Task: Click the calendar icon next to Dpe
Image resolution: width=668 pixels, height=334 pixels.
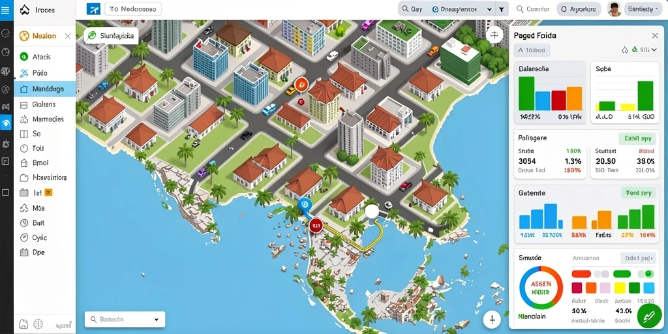Action: [24, 252]
